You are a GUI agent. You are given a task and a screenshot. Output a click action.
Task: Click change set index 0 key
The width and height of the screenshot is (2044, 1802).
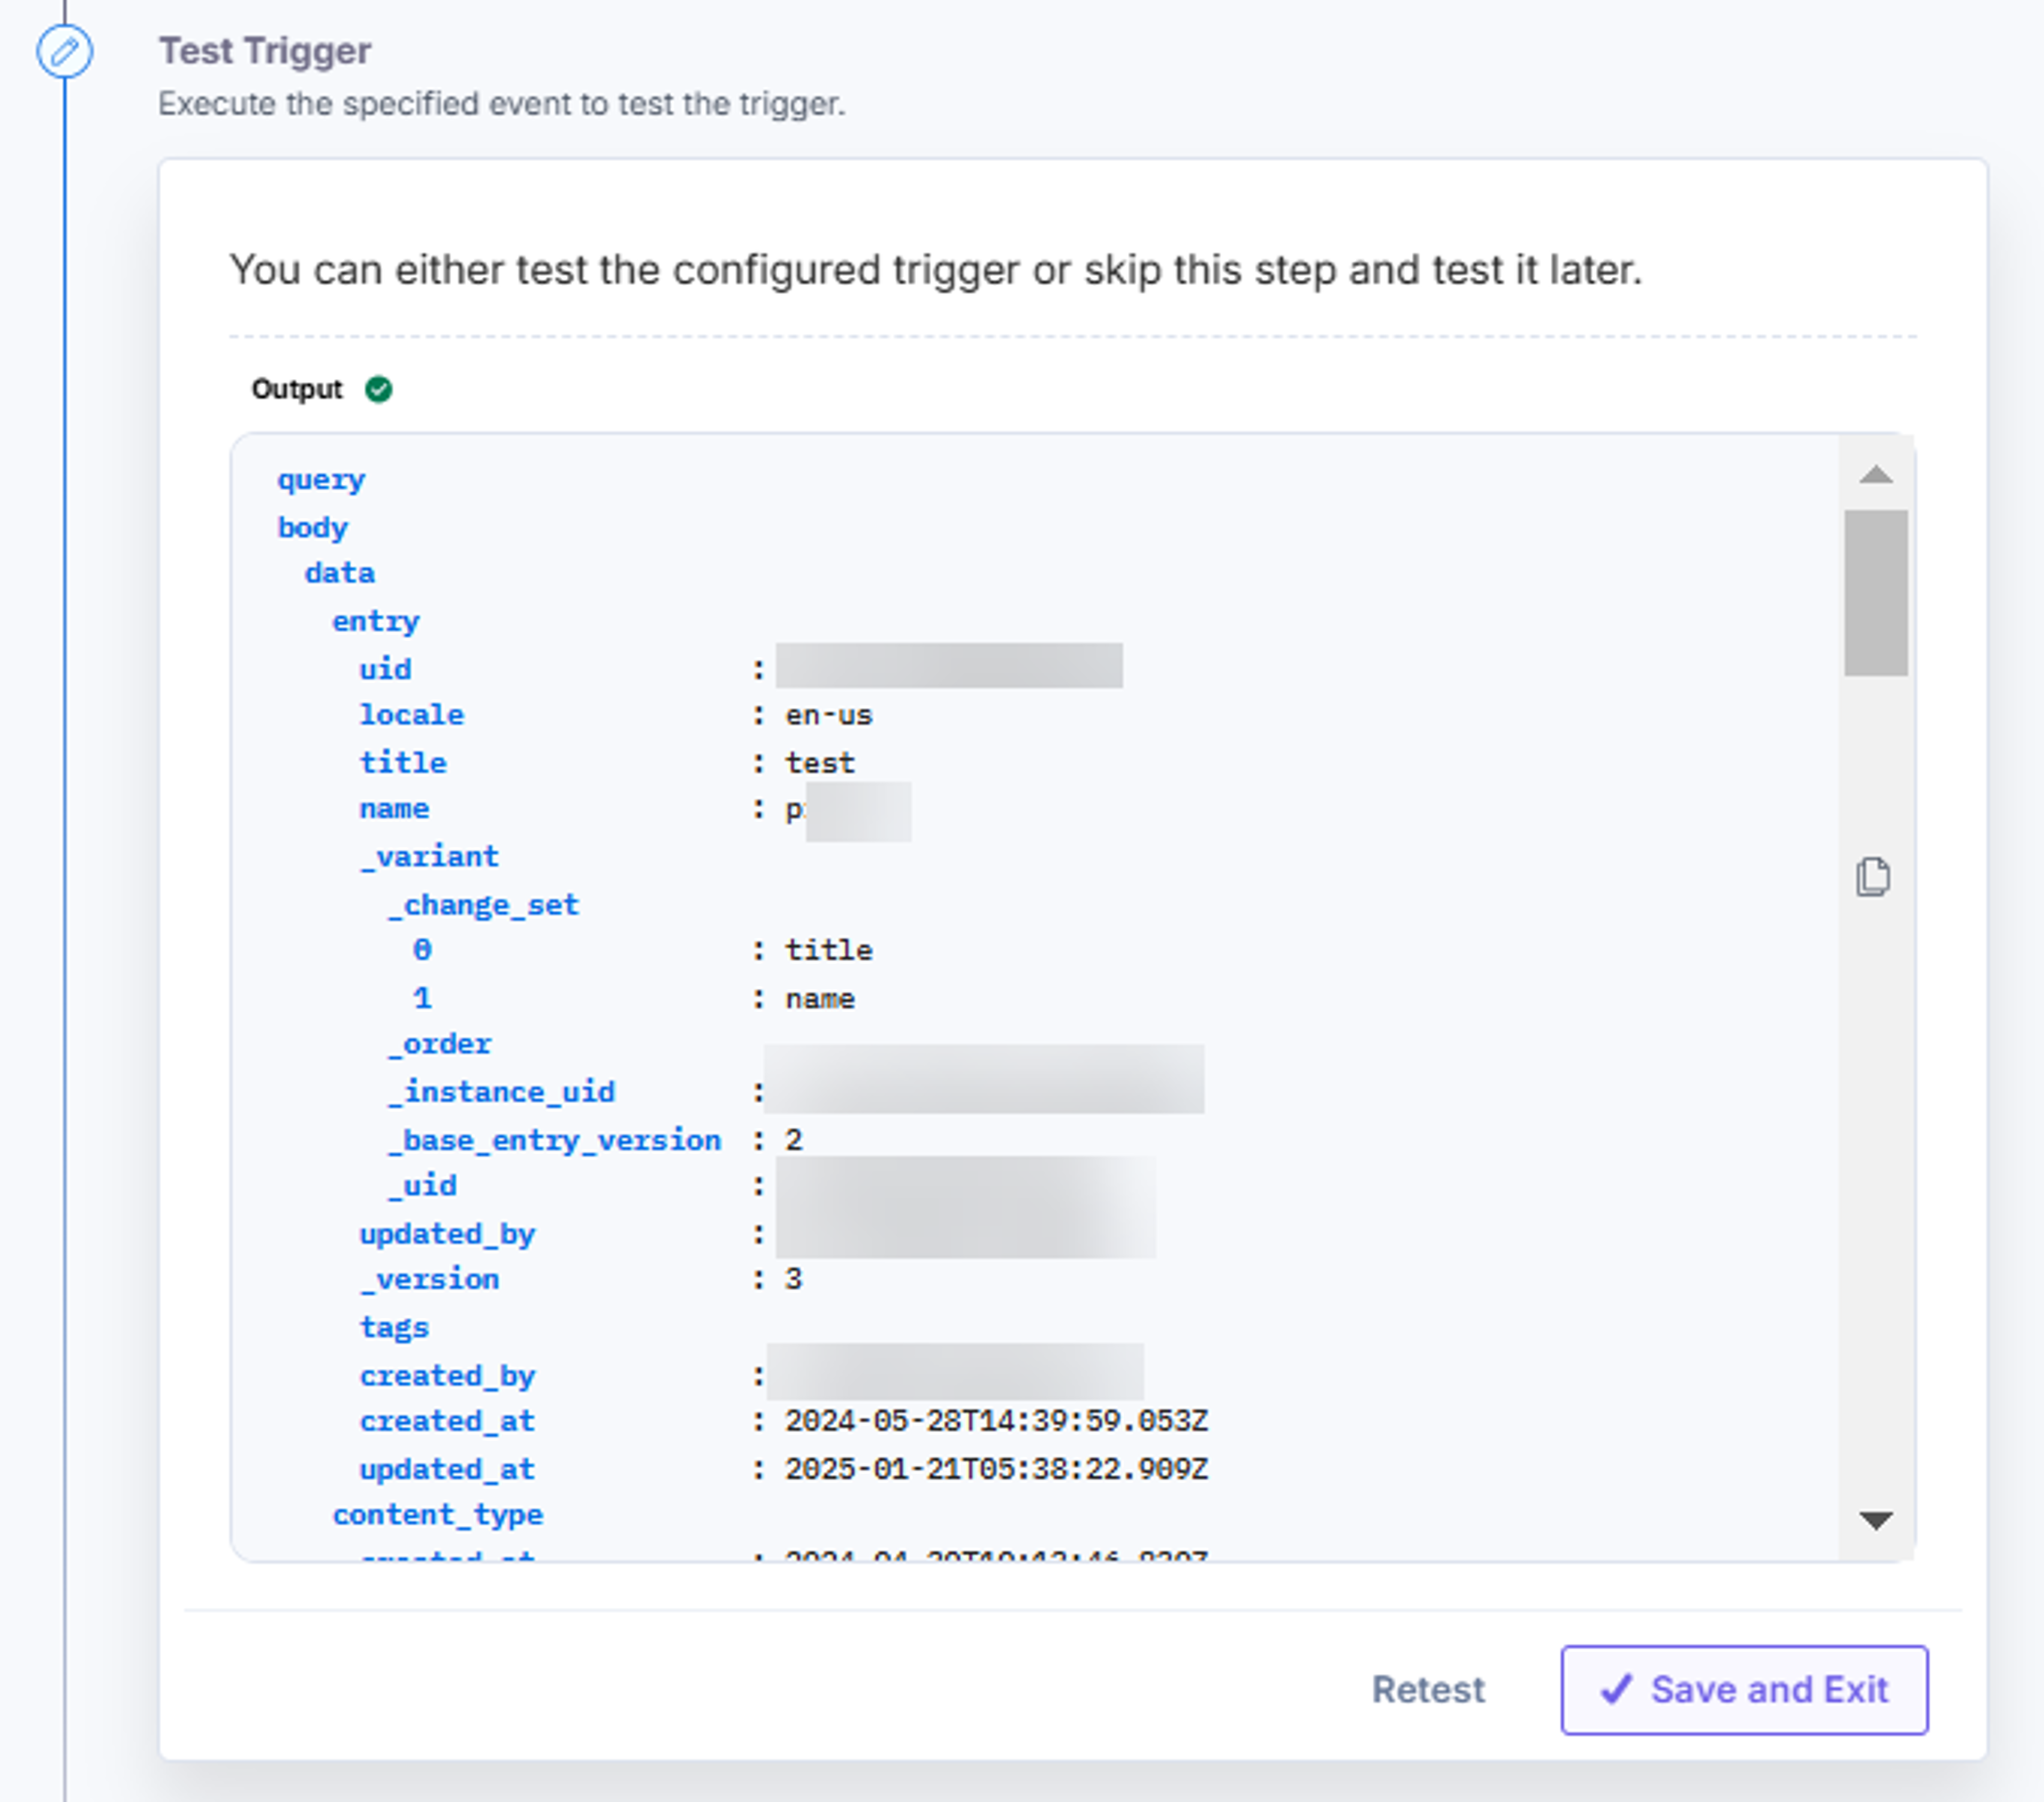point(422,950)
